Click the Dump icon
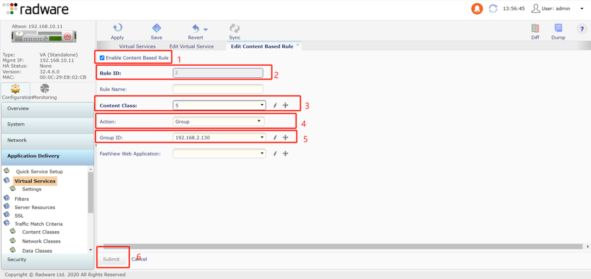The image size is (591, 279). tap(558, 29)
